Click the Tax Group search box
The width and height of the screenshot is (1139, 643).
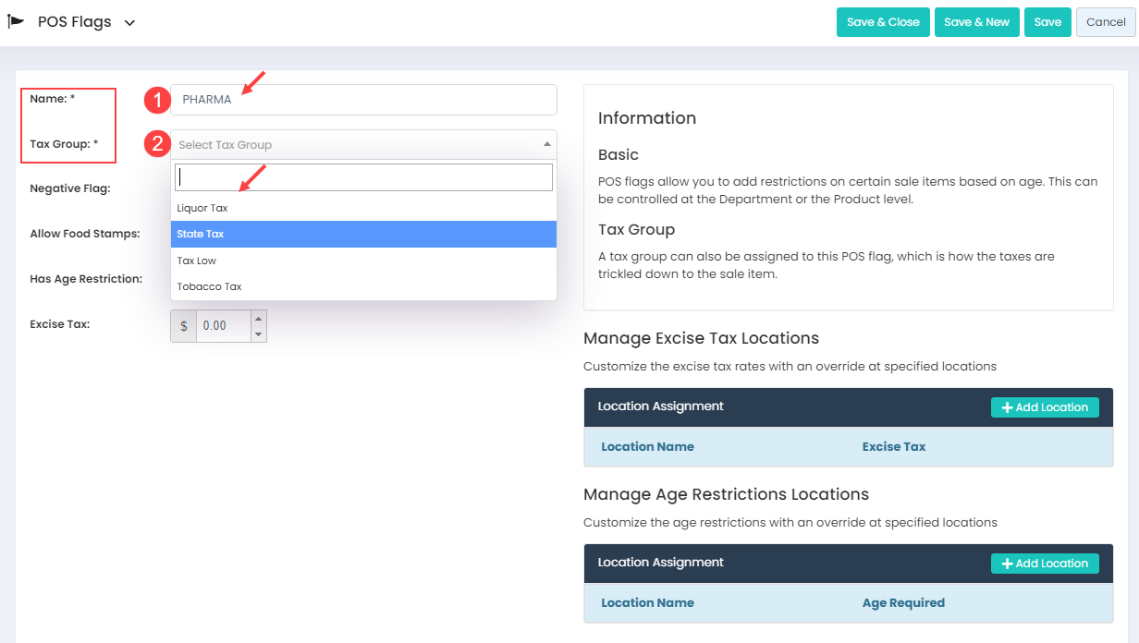click(363, 177)
